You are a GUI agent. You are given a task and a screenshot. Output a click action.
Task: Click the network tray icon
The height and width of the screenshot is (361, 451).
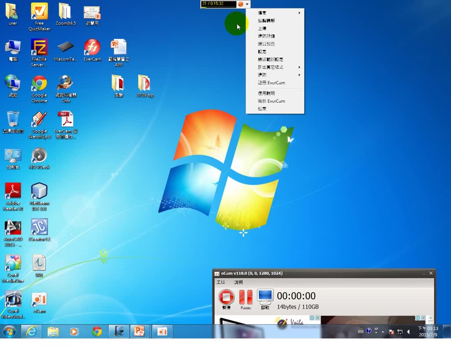coord(400,332)
